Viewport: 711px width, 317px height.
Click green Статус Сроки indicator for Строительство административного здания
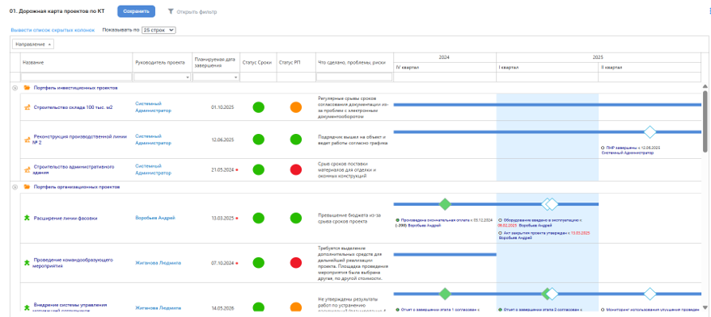coord(259,170)
